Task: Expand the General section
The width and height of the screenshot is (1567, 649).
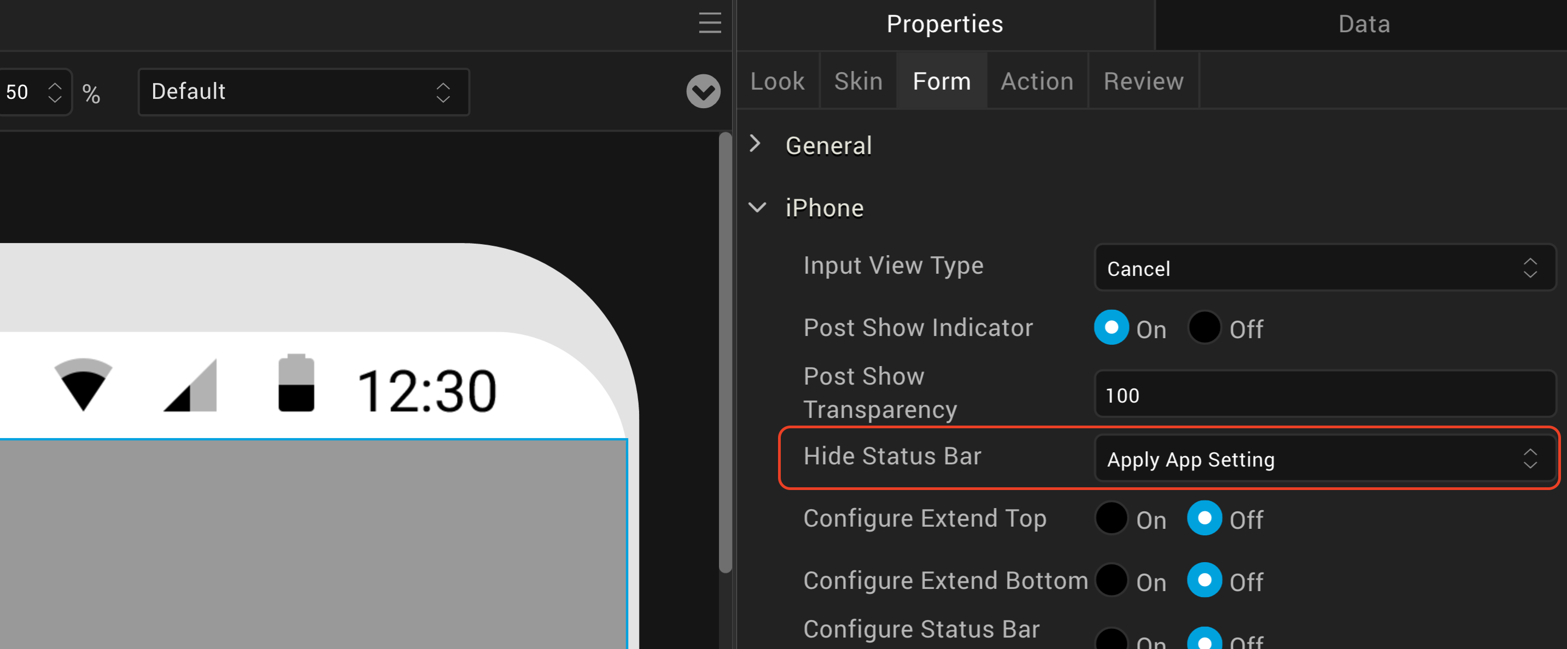Action: pyautogui.click(x=755, y=145)
